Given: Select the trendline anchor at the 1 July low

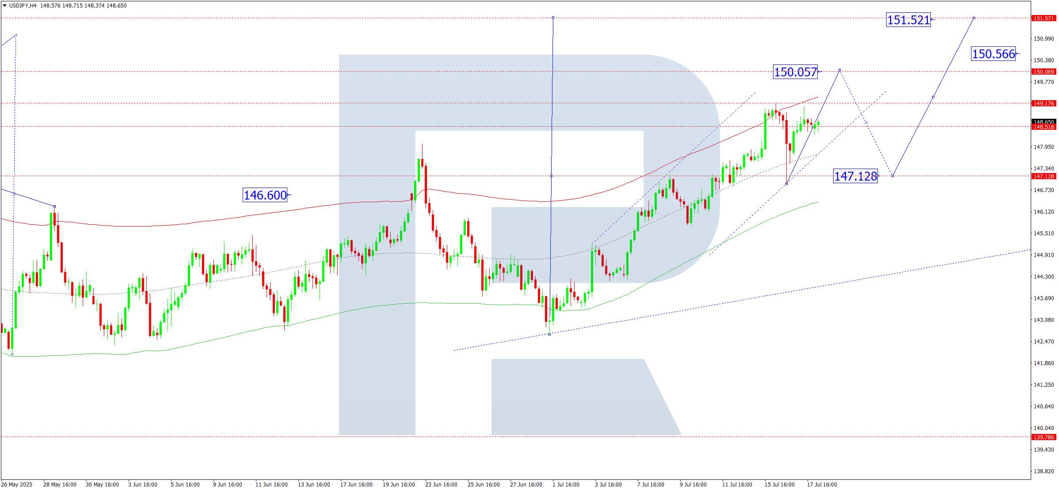Looking at the screenshot, I should (549, 334).
